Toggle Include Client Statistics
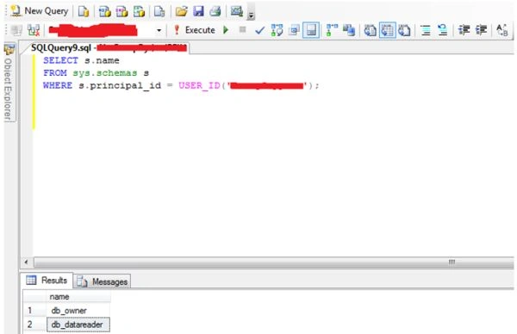 click(x=348, y=31)
